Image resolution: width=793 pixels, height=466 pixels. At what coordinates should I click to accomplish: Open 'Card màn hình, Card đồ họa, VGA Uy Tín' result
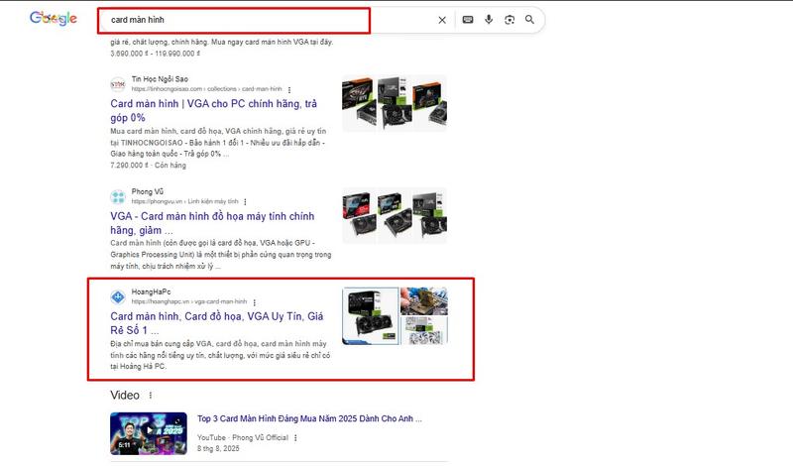coord(217,323)
